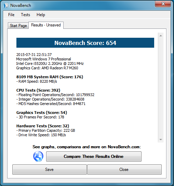Click the NovaBench app icon in title bar
This screenshot has height=186, width=174.
[x=6, y=5]
